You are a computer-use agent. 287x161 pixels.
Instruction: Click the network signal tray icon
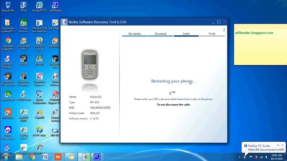pos(261,157)
